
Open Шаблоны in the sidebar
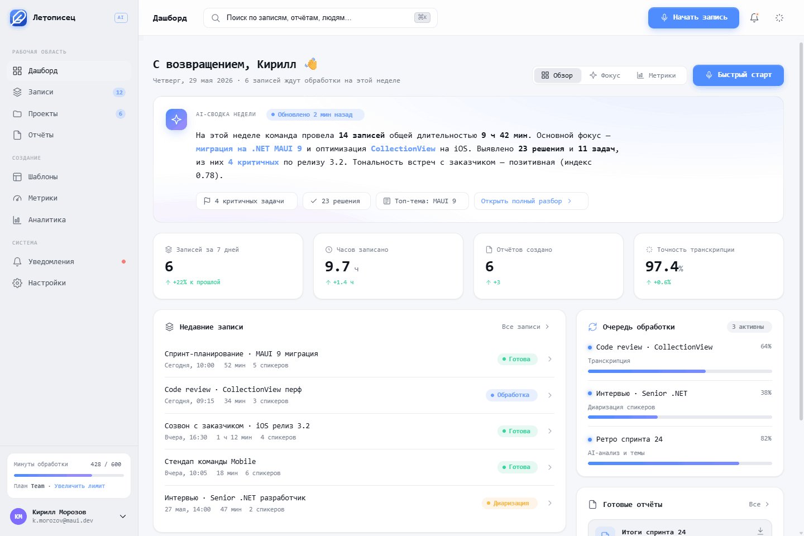[69, 177]
